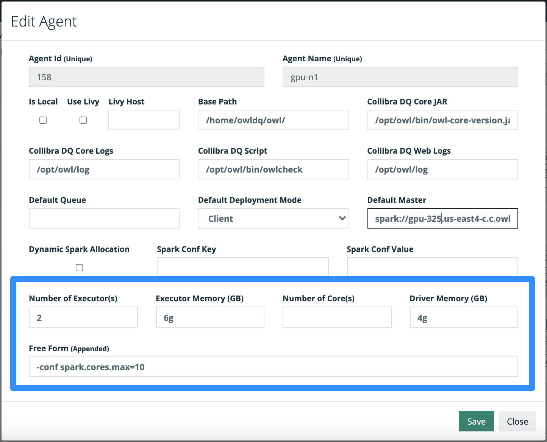The height and width of the screenshot is (442, 547).
Task: Click the Save button
Action: click(x=476, y=421)
